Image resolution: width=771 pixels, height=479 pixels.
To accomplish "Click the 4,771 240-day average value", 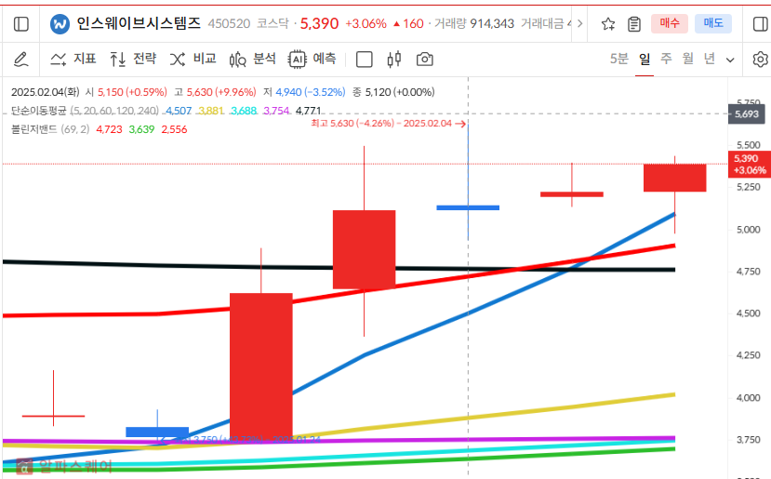I will 308,111.
